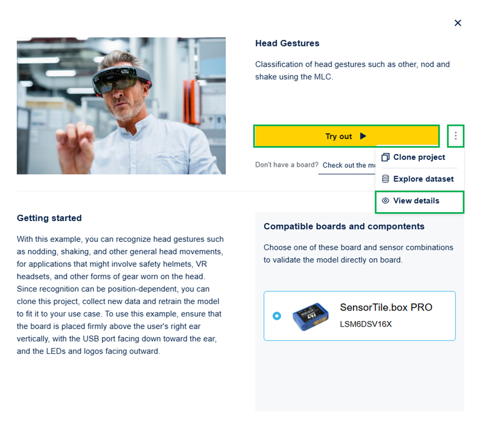Click the blue SensorTile board image
480x441 pixels.
[310, 316]
